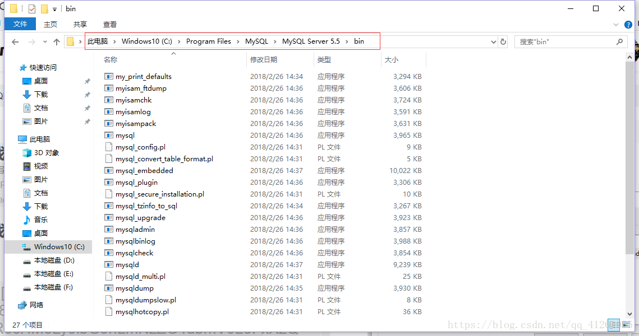Select the myisamchk application icon
Viewport: 639px width, 336px height.
click(108, 100)
